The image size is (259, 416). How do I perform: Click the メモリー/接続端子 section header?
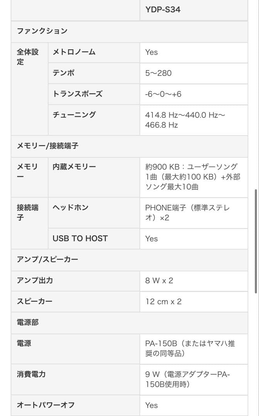pos(47,146)
